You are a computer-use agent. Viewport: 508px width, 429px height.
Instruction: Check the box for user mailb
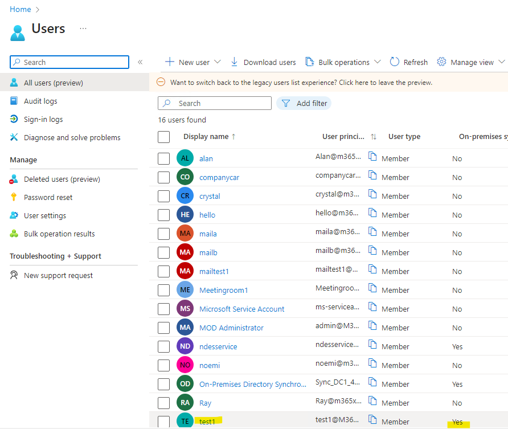point(163,253)
